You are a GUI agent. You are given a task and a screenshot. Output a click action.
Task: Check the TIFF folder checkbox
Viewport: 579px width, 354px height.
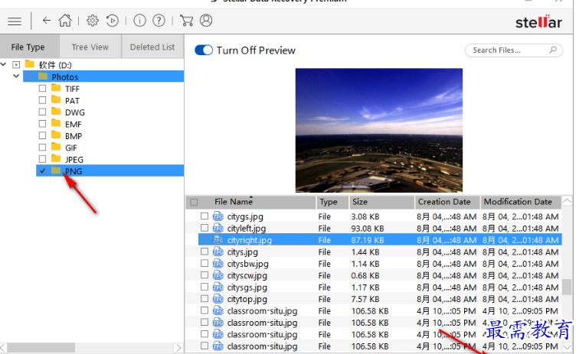pyautogui.click(x=42, y=89)
